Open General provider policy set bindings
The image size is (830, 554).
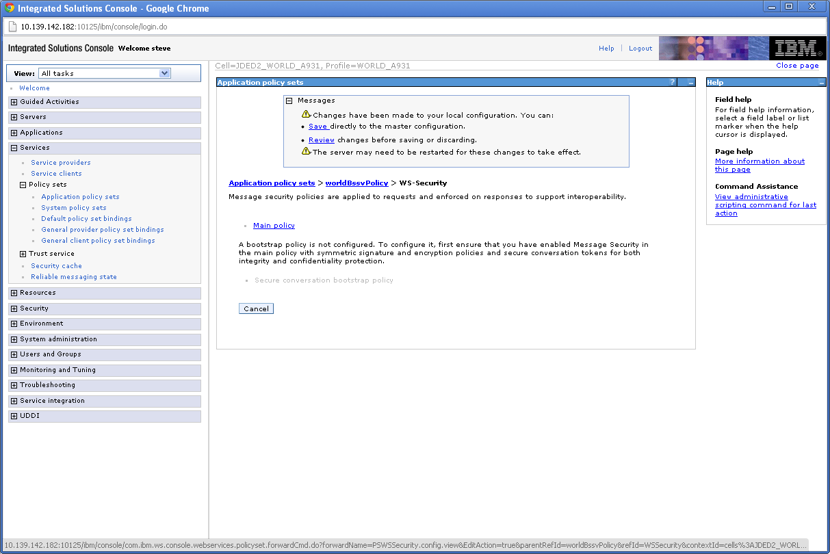click(x=103, y=230)
